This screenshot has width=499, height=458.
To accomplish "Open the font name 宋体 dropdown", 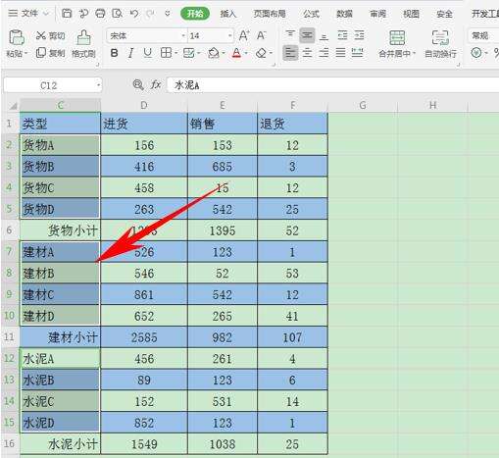I will [x=183, y=35].
